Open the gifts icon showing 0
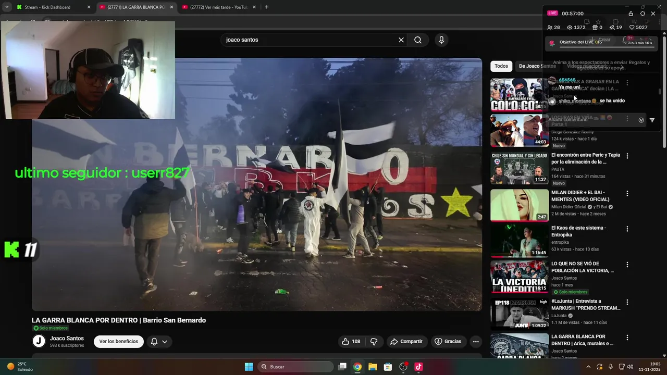The height and width of the screenshot is (375, 667). [595, 28]
